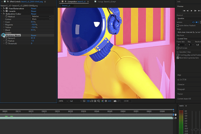Check If caching, play cached frames

178,55
